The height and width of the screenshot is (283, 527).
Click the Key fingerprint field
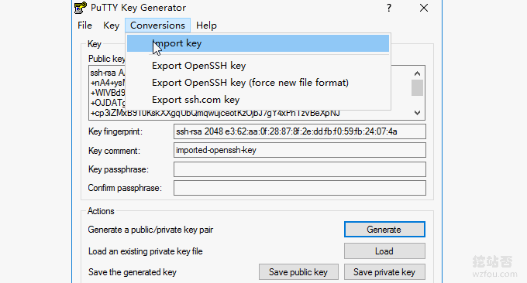300,131
